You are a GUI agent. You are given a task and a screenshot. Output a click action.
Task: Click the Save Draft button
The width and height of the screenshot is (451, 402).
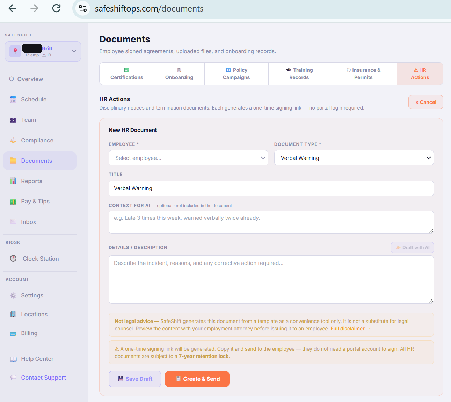[x=135, y=379]
